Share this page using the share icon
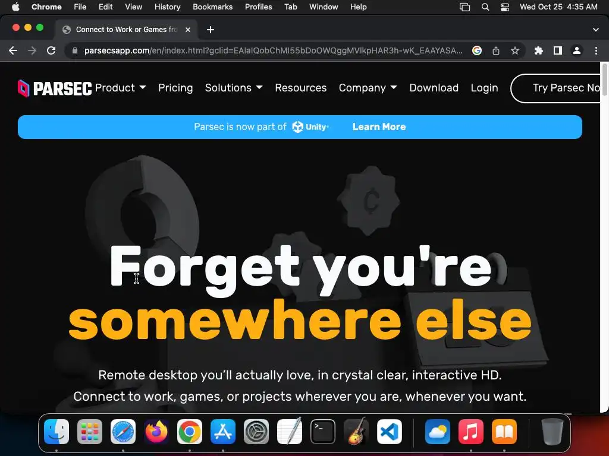609x456 pixels. [x=495, y=50]
